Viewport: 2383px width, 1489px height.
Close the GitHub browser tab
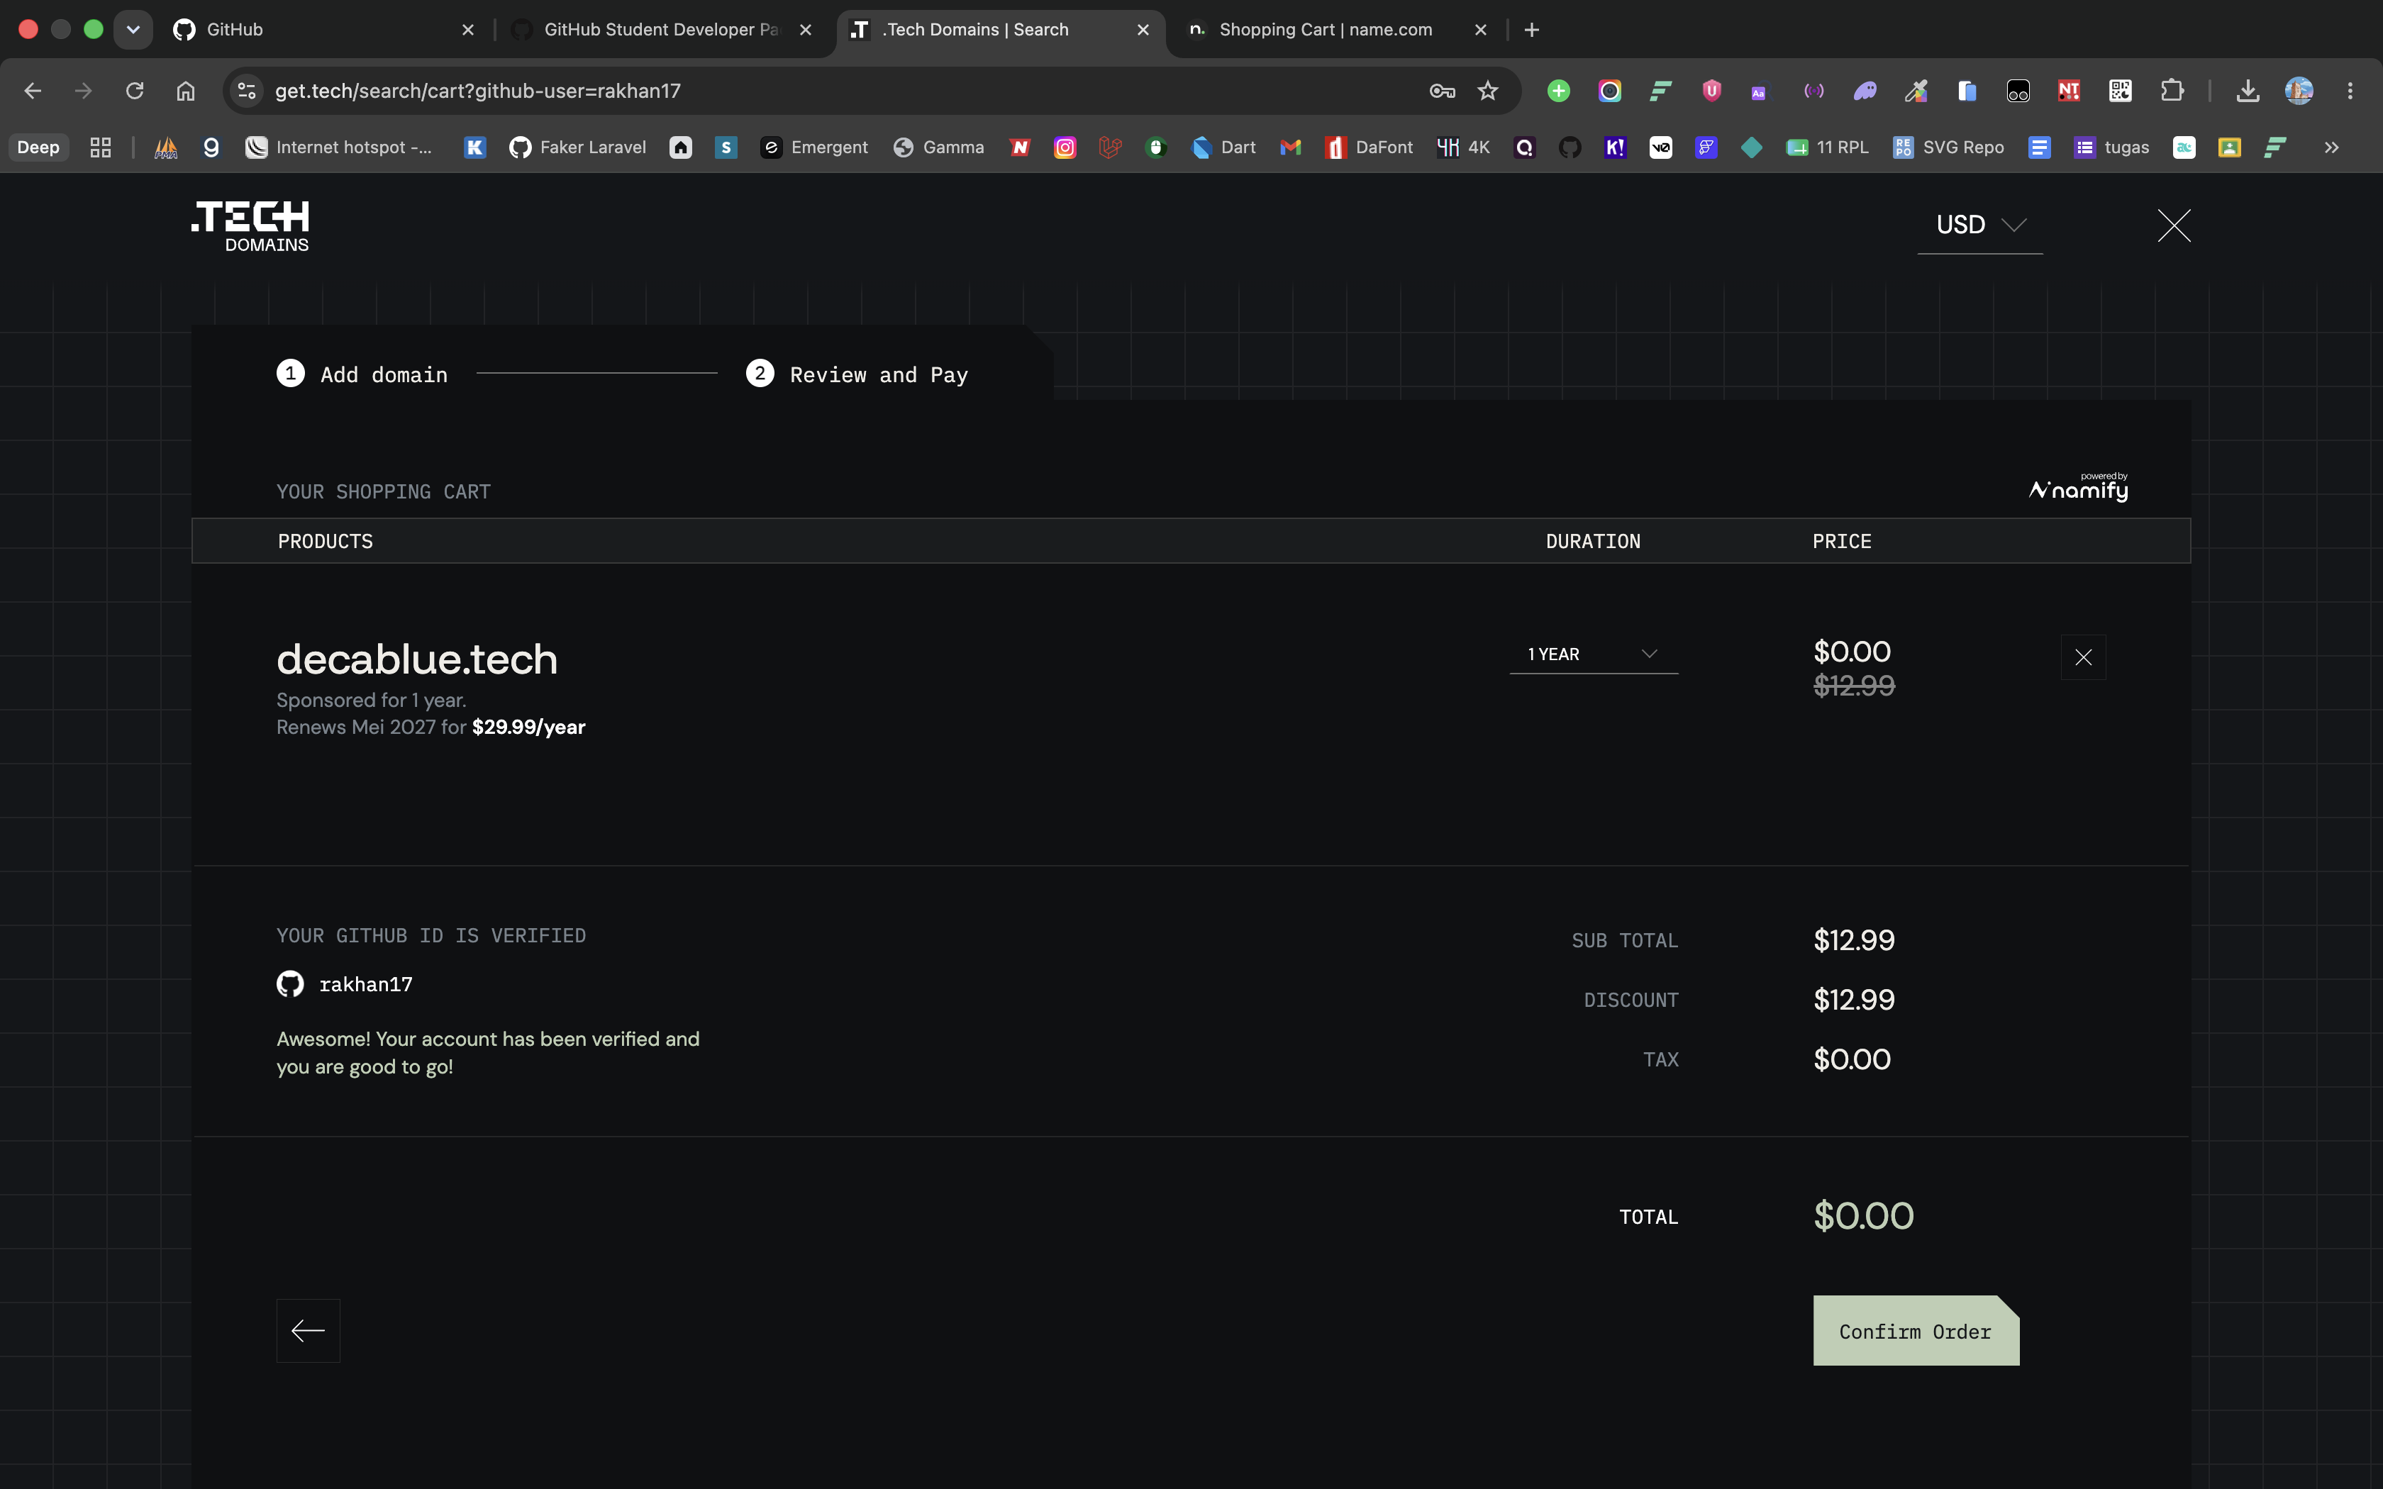(x=468, y=30)
